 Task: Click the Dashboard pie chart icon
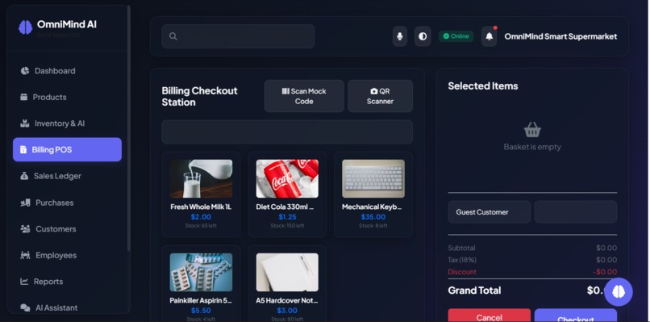tap(25, 70)
